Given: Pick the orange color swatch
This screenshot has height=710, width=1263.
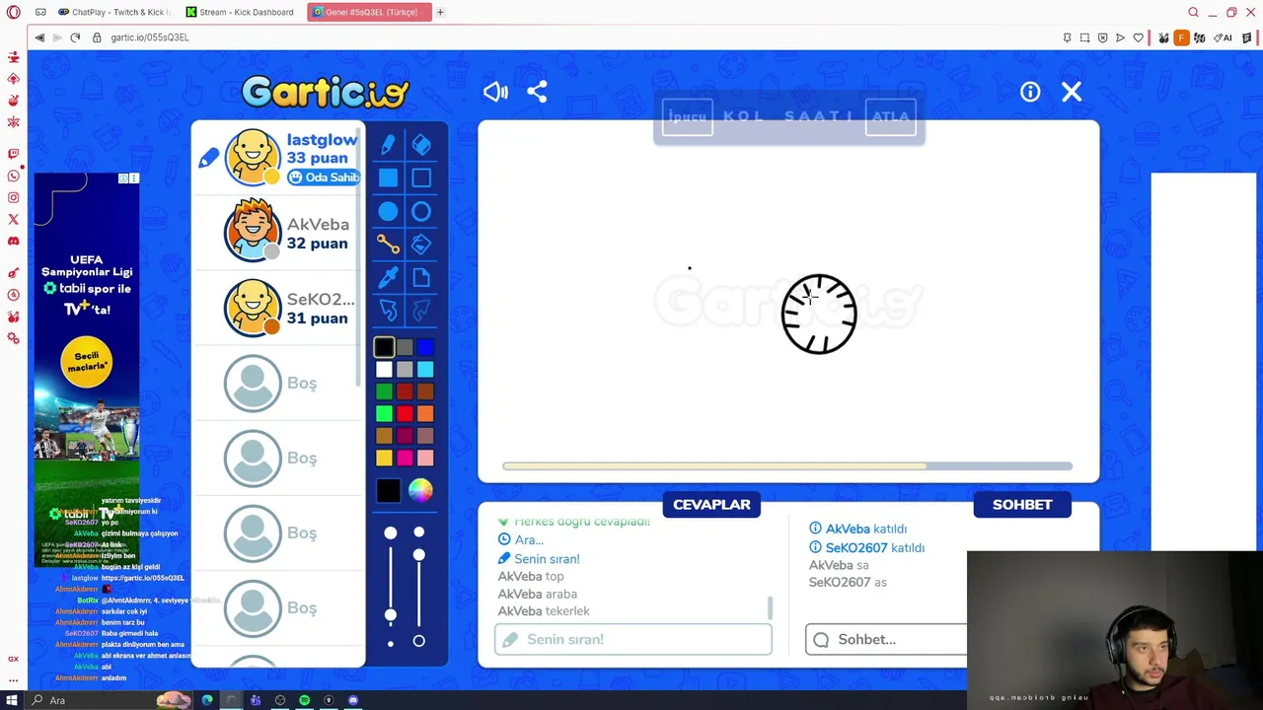Looking at the screenshot, I should click(425, 413).
